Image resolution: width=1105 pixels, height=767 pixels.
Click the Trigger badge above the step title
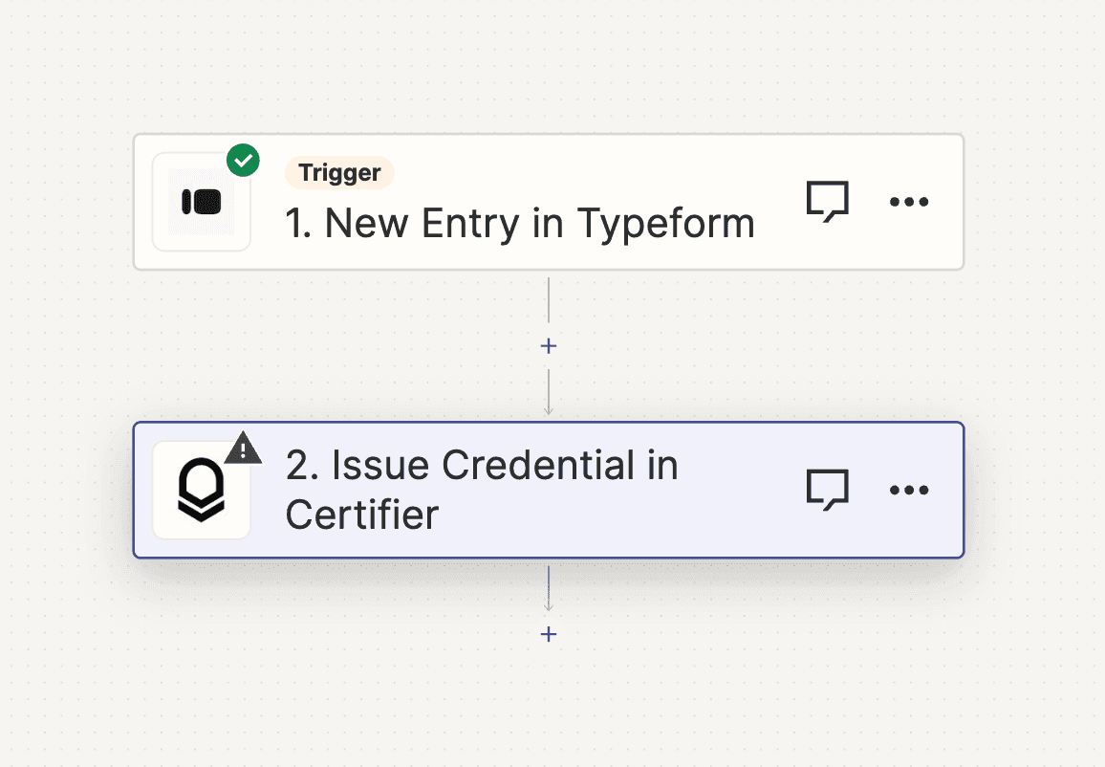click(339, 172)
